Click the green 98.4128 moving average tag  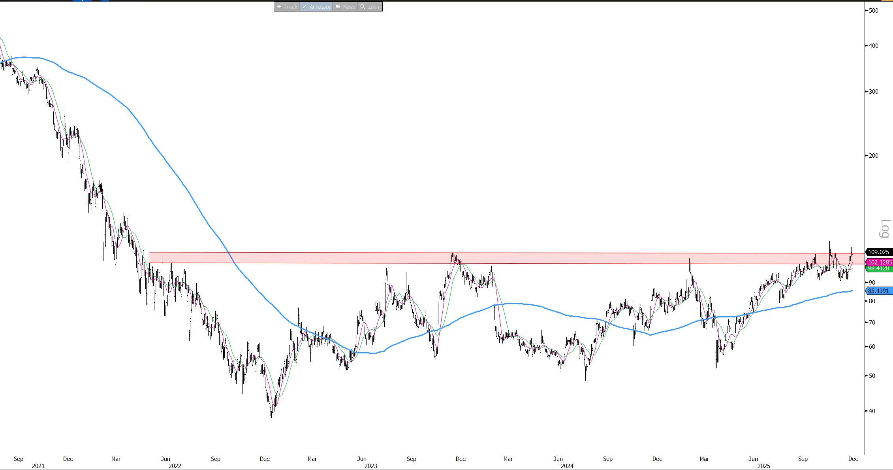(x=879, y=269)
